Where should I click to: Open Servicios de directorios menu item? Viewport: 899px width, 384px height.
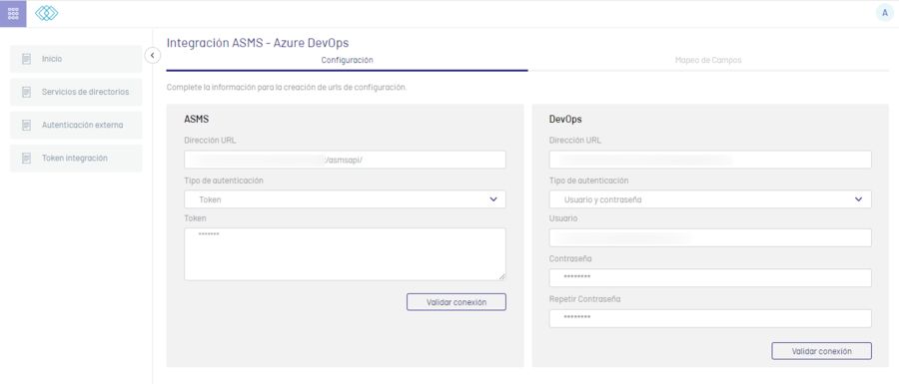coord(76,92)
